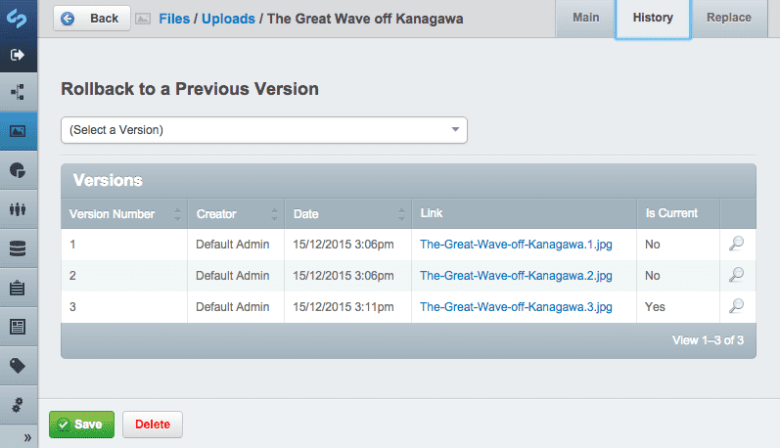Screen dimensions: 780x448
Task: Open the Reports pie chart icon
Action: pyautogui.click(x=18, y=170)
